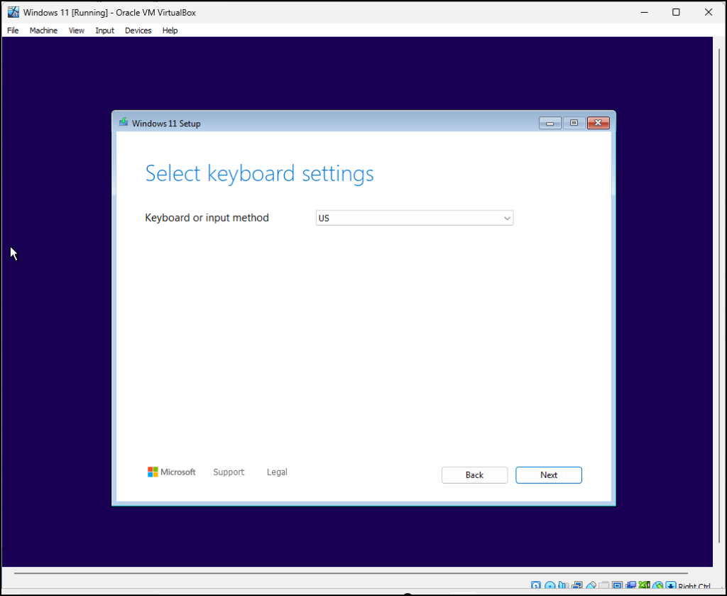The image size is (727, 596).
Task: Click the hard disk status bar icon
Action: 536,586
